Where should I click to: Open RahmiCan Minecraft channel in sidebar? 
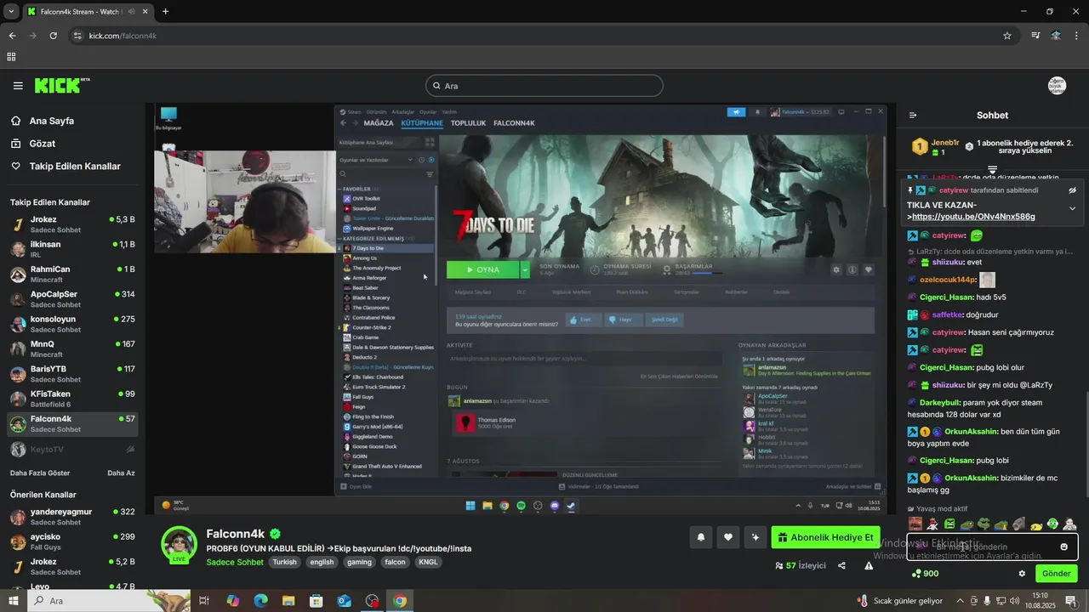(72, 275)
